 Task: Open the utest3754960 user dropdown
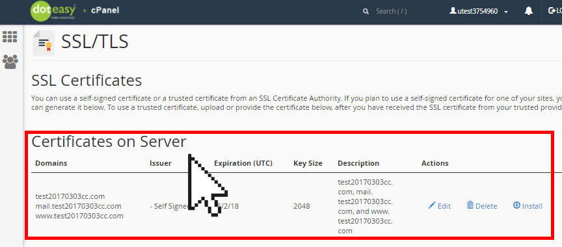(x=479, y=12)
